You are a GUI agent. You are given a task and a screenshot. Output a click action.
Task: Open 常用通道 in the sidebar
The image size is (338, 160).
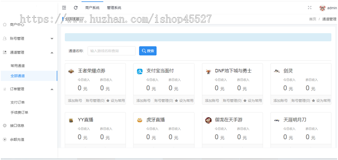17,66
